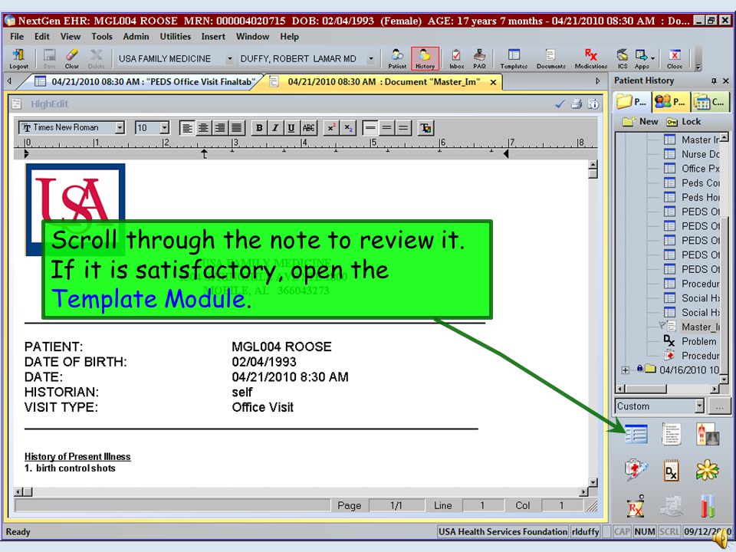The height and width of the screenshot is (552, 736).
Task: Align text right
Action: [x=220, y=128]
